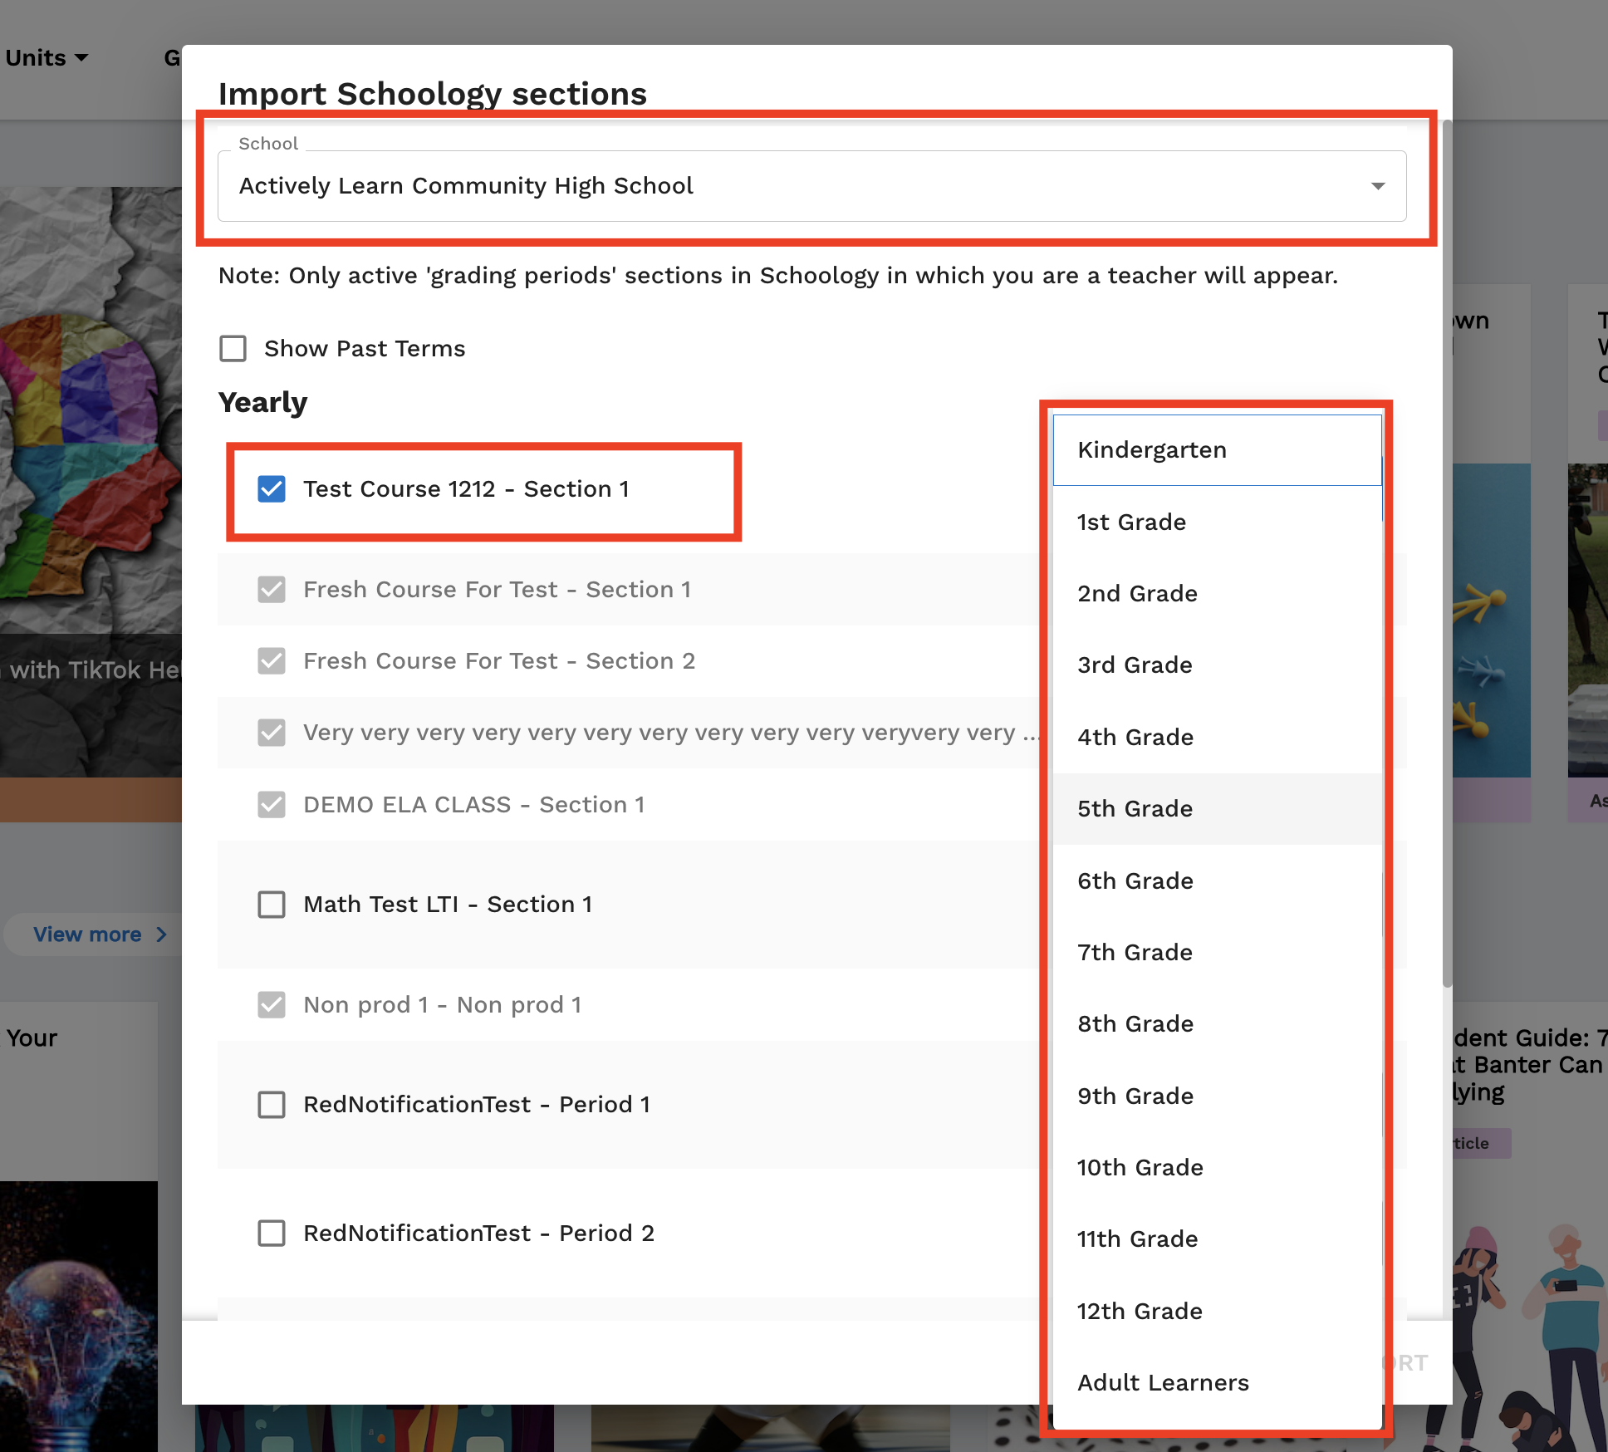1608x1452 pixels.
Task: Click the modal's vertical scrollbar
Action: (x=1447, y=553)
